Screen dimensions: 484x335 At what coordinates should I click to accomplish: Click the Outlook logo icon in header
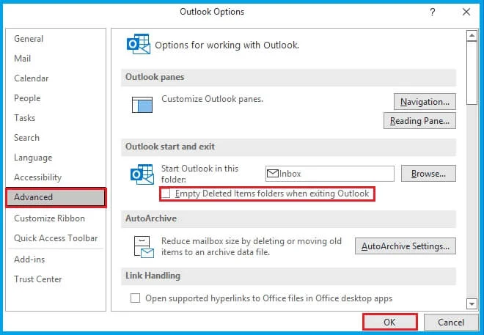point(139,44)
